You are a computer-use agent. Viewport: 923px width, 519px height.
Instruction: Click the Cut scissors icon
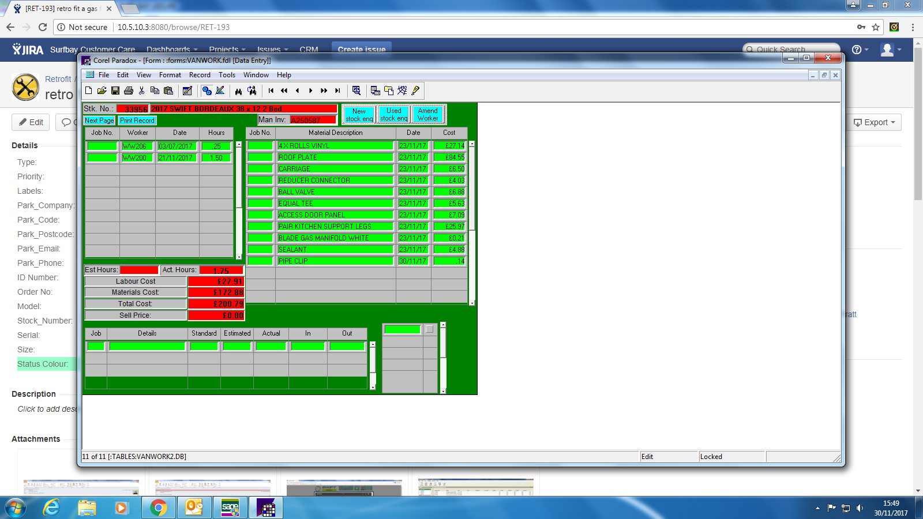pyautogui.click(x=142, y=91)
